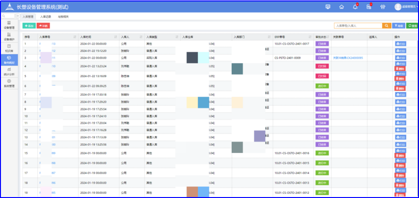Click the green 添加 button
The width and height of the screenshot is (419, 198).
29,25
